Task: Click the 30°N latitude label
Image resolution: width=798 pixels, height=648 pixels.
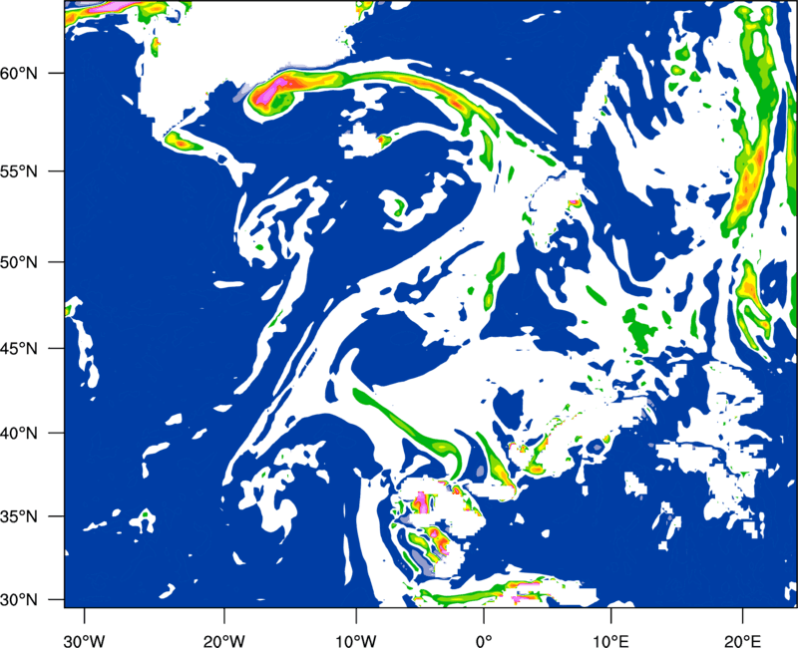Action: (19, 600)
